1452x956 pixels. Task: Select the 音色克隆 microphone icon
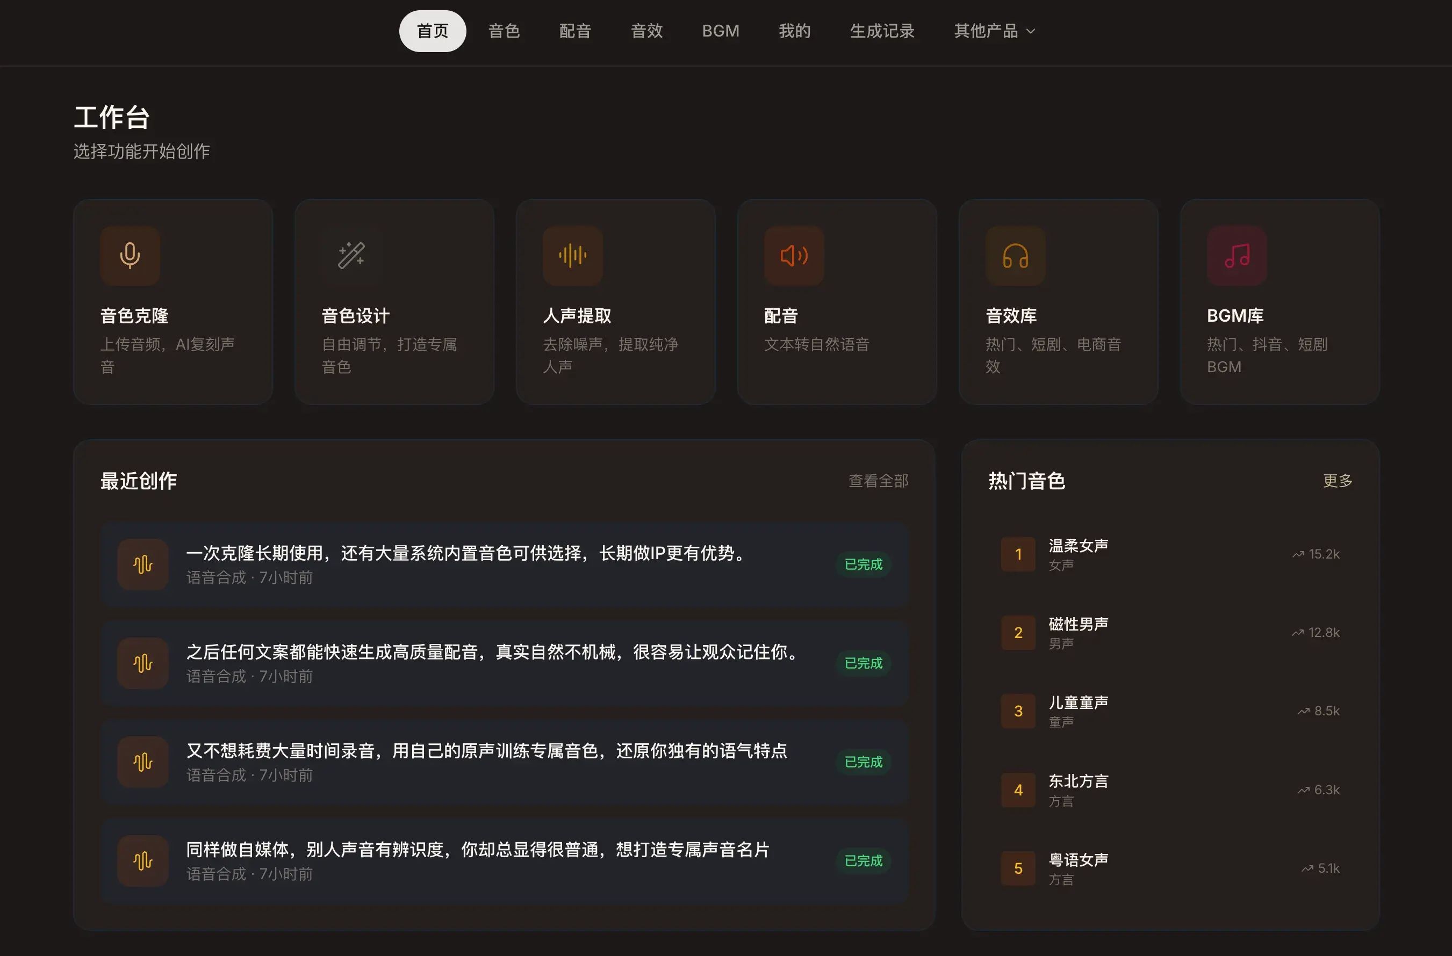click(x=130, y=256)
